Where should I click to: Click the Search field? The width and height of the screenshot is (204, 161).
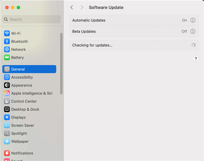coord(32,19)
